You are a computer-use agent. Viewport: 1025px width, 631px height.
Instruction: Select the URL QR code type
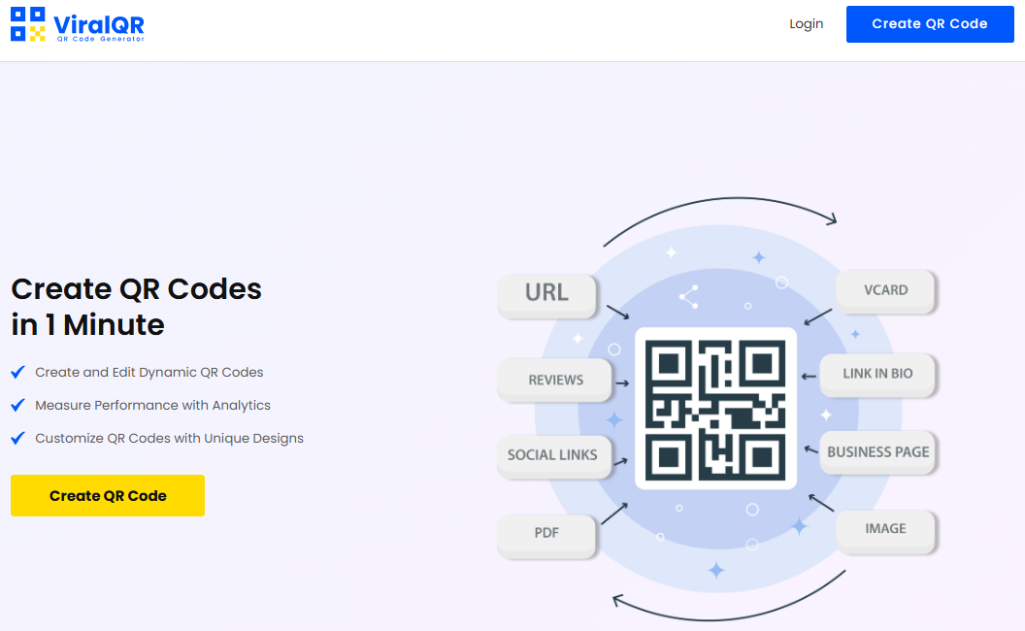click(x=546, y=293)
